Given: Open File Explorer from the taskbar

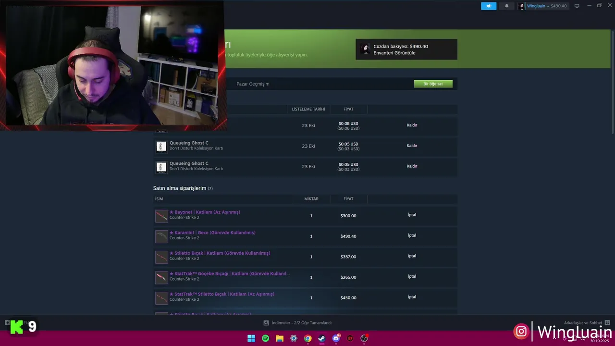Looking at the screenshot, I should click(280, 338).
